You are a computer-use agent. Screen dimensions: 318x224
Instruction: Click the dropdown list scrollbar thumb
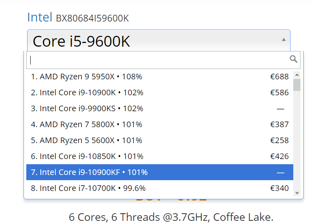click(x=297, y=85)
